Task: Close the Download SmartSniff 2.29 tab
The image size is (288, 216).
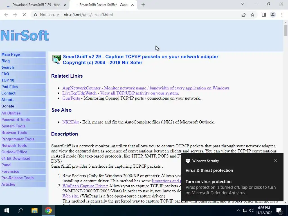Action: tap(65, 5)
